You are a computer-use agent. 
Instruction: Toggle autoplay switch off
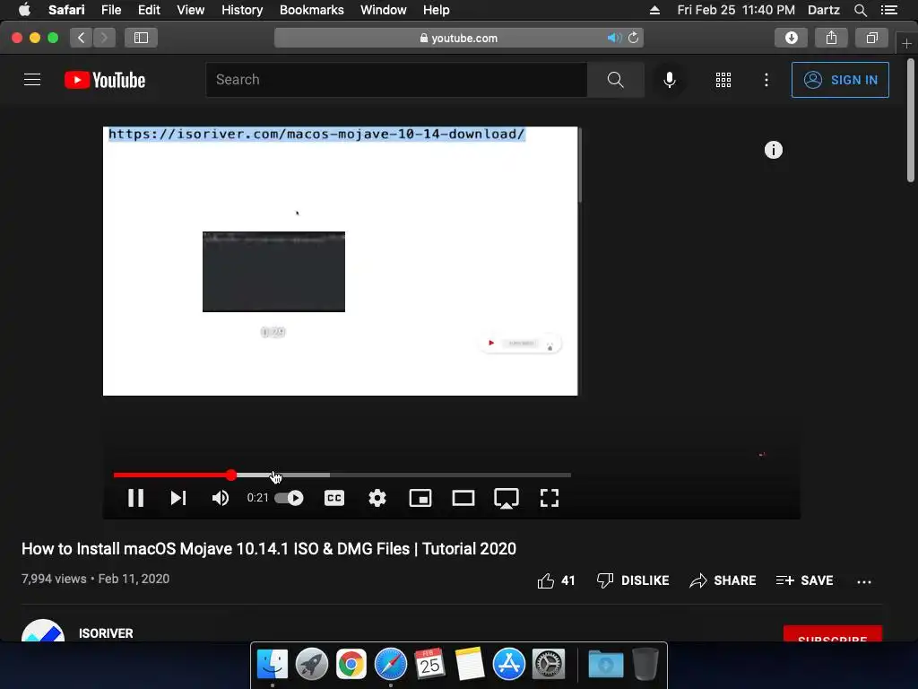[290, 498]
